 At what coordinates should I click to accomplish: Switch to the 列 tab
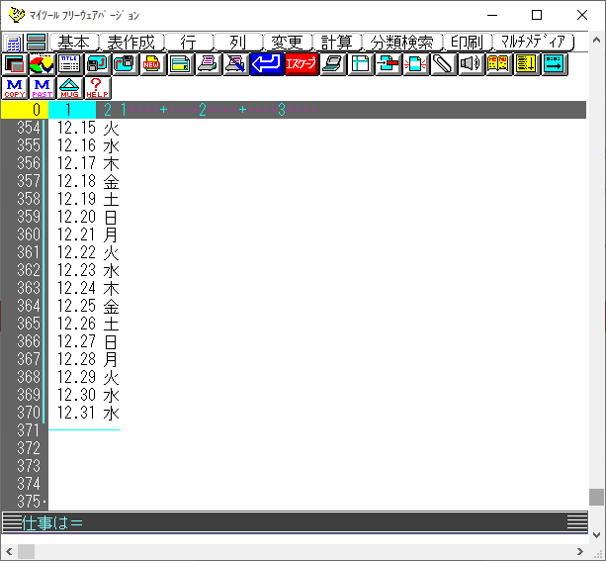tap(237, 43)
